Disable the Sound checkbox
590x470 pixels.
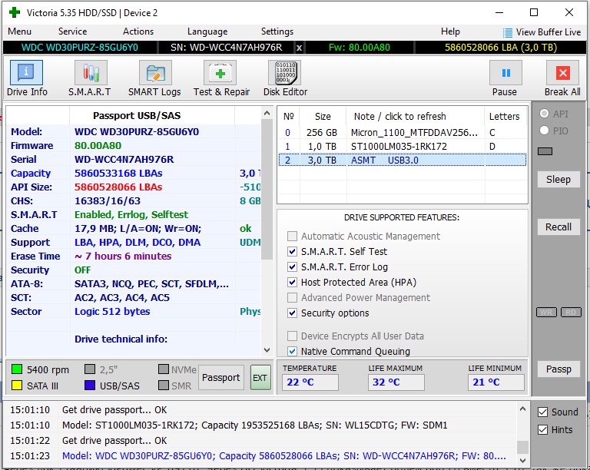pyautogui.click(x=542, y=412)
